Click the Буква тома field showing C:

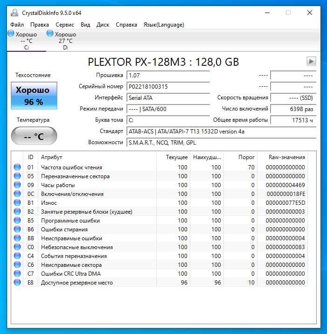pyautogui.click(x=168, y=120)
